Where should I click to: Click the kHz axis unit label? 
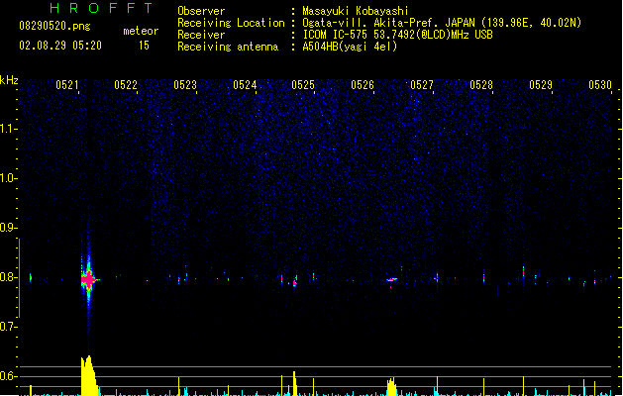click(9, 80)
